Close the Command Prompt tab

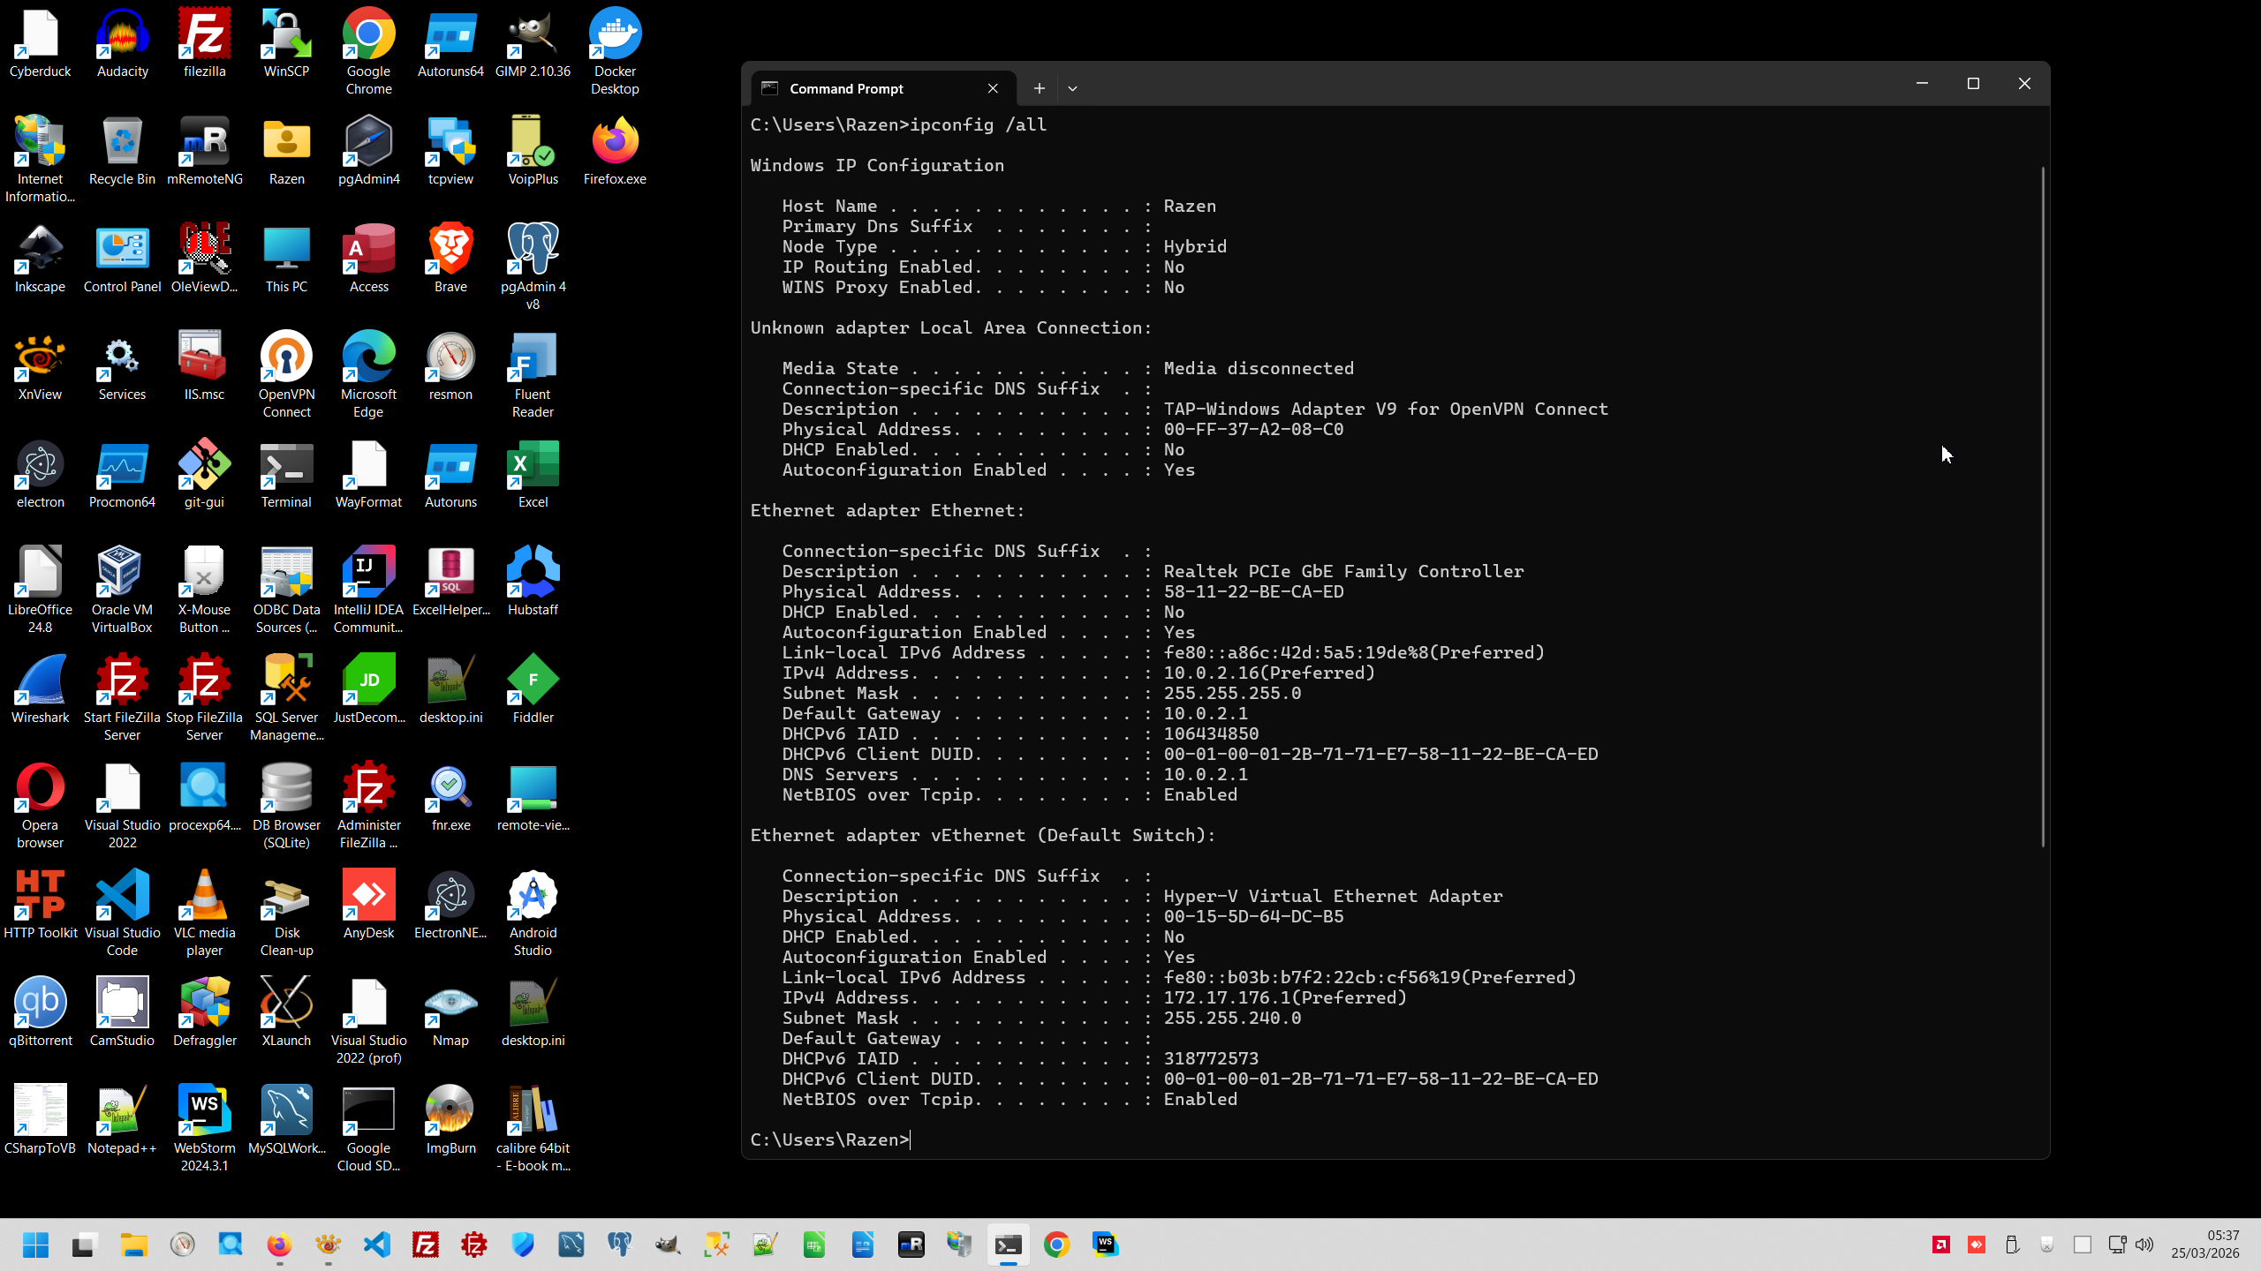[993, 88]
